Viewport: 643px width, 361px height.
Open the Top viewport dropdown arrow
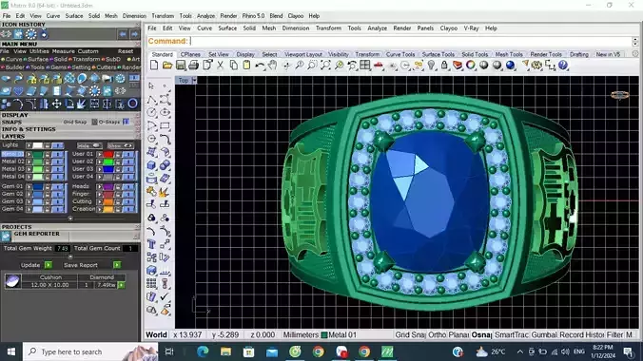194,81
